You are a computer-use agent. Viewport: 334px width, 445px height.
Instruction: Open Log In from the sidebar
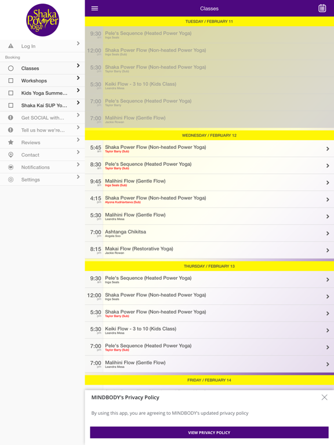tap(42, 46)
